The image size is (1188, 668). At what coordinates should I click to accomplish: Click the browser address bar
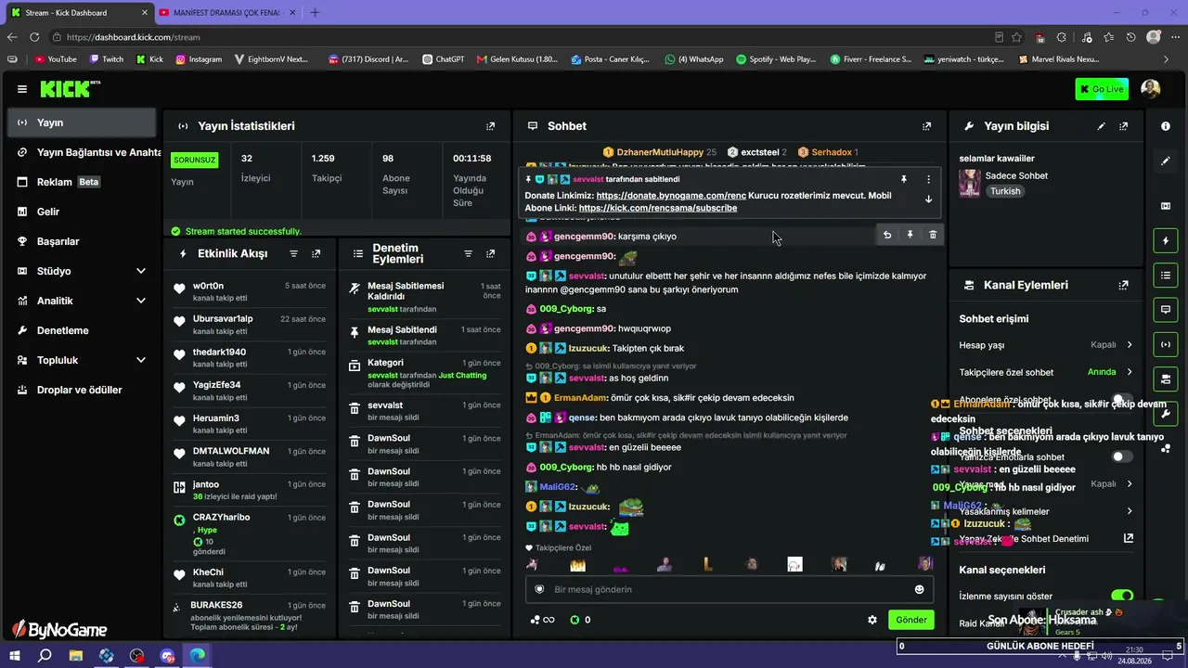tap(520, 37)
